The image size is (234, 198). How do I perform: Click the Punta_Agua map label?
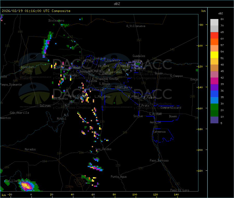[119, 177]
